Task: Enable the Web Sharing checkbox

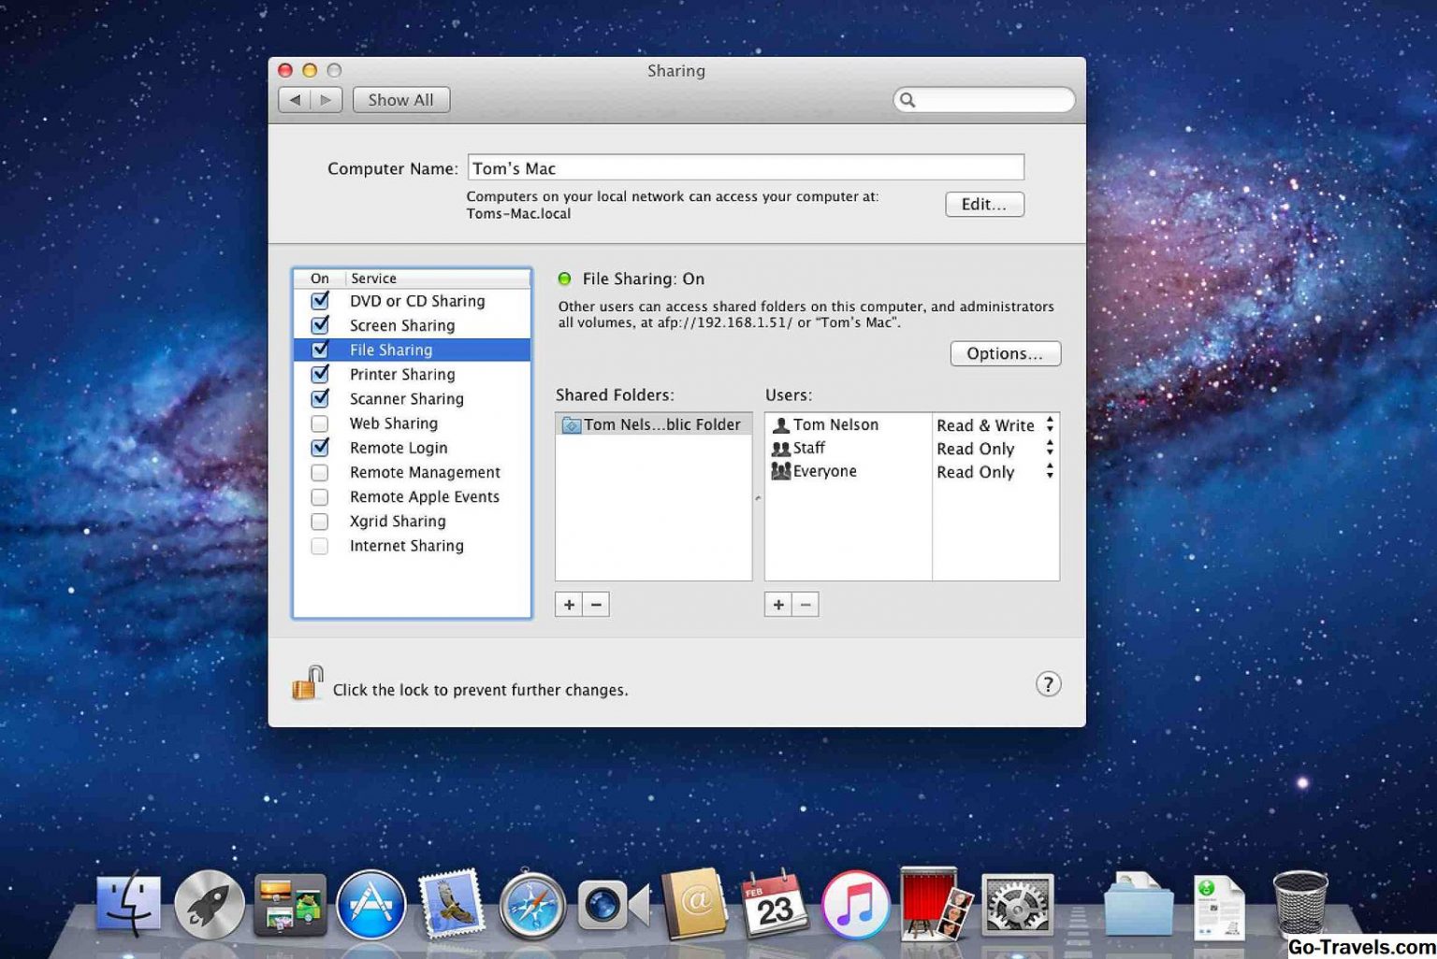Action: [x=320, y=423]
